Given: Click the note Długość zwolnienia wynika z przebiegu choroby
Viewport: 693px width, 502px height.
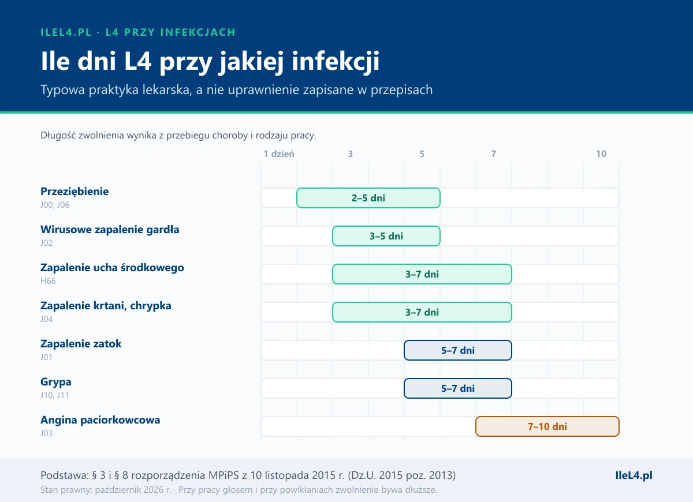Looking at the screenshot, I should [178, 136].
